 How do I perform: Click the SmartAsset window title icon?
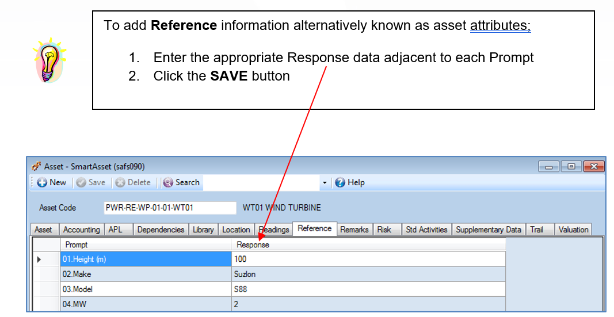(x=36, y=166)
